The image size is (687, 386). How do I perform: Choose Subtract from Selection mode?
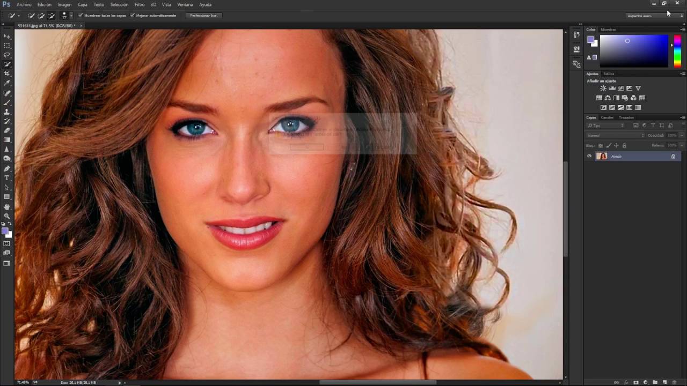51,16
